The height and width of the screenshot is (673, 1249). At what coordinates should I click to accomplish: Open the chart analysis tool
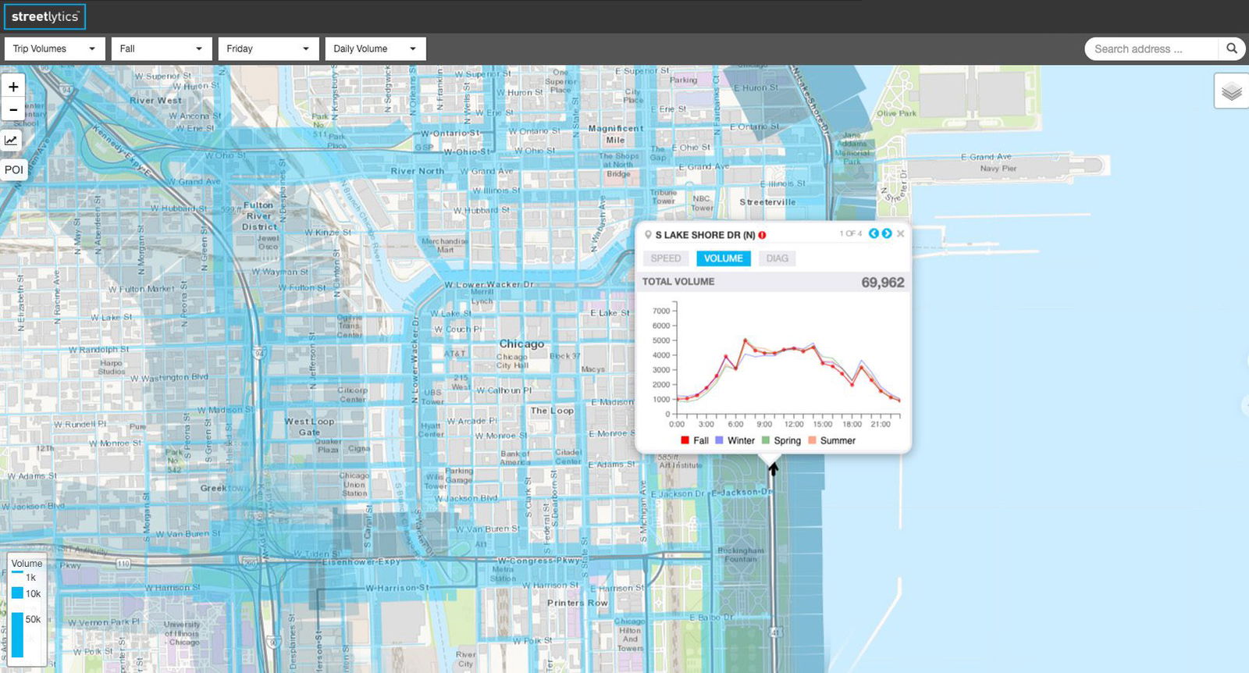coord(11,141)
